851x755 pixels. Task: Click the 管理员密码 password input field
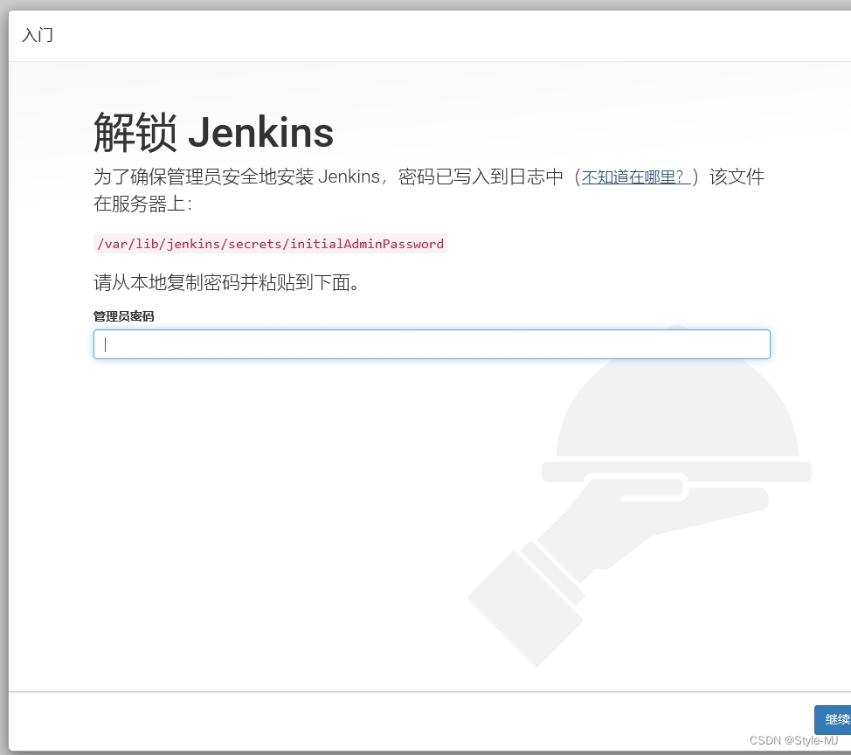(432, 344)
